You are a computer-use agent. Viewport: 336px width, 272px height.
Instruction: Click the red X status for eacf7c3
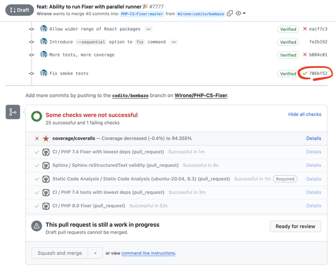coord(304,29)
